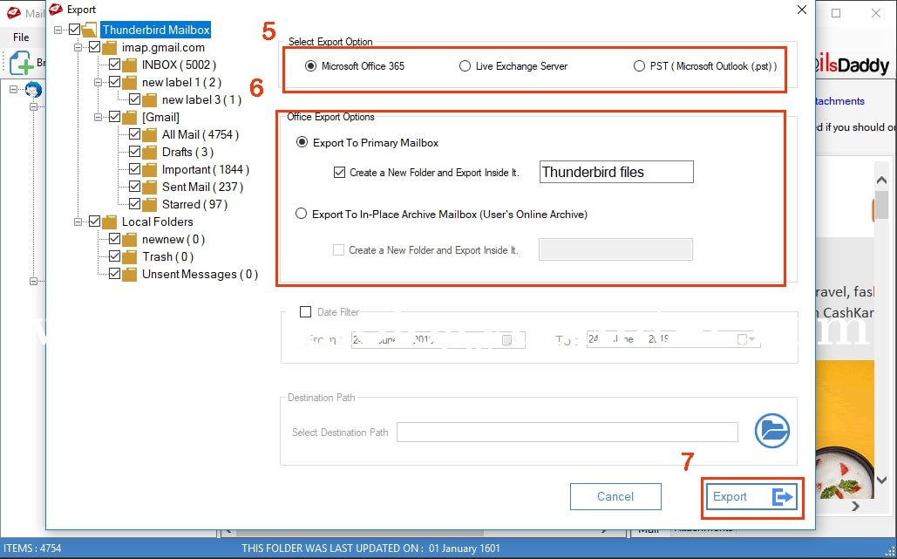The height and width of the screenshot is (559, 897).
Task: Close the Export dialog
Action: [802, 10]
